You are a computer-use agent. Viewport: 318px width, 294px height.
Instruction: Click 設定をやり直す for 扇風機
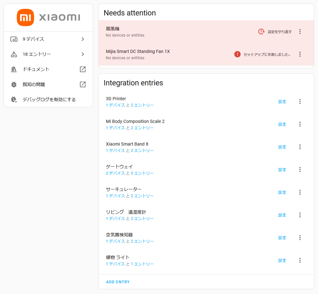pos(280,32)
